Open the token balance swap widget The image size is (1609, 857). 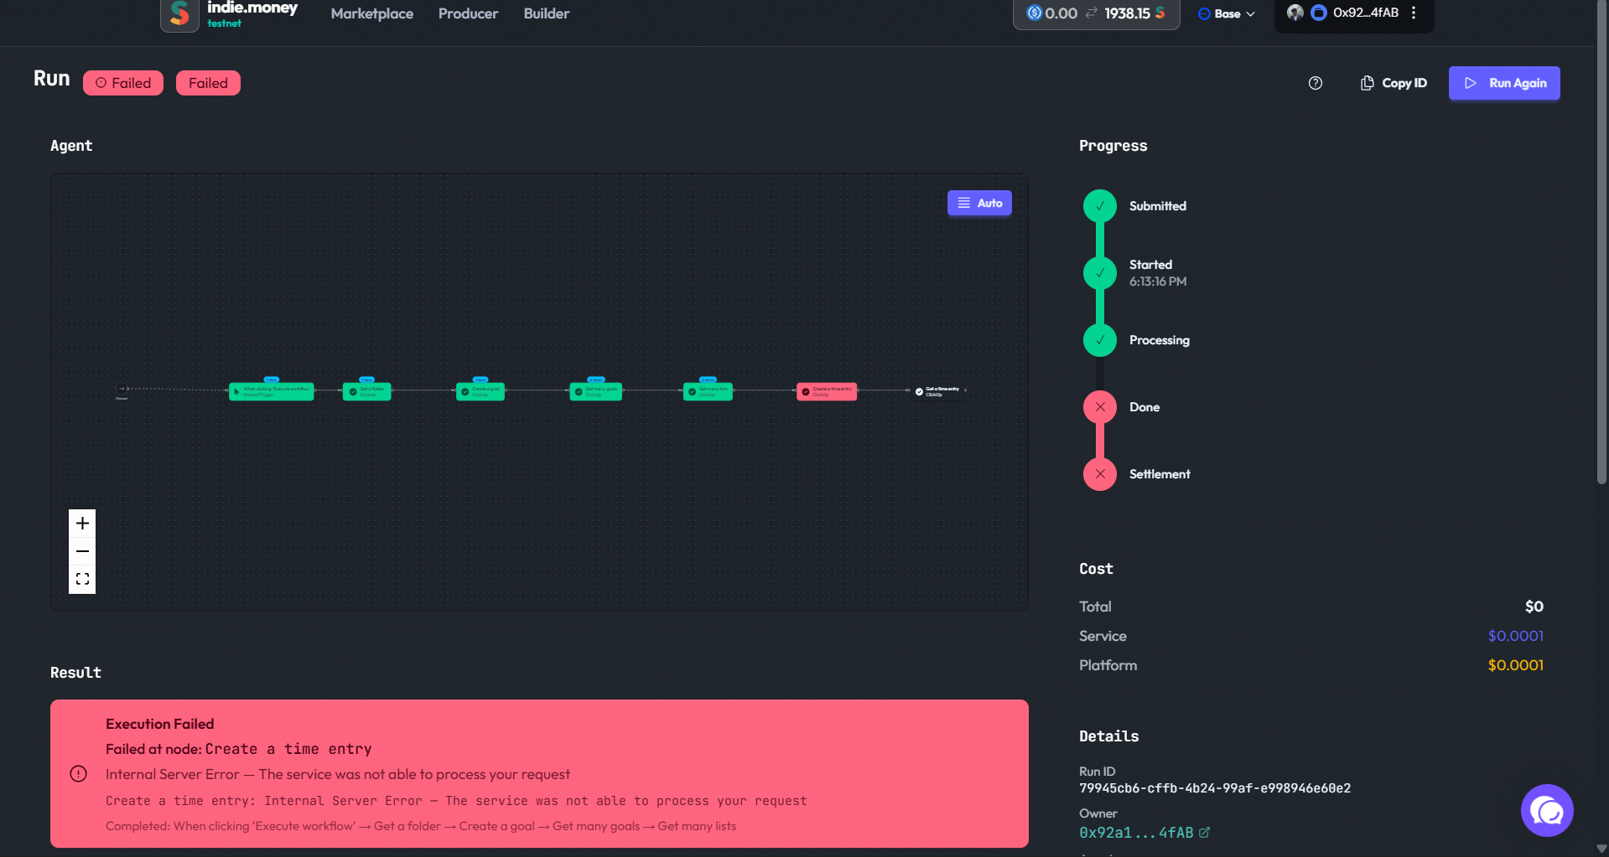coord(1095,13)
